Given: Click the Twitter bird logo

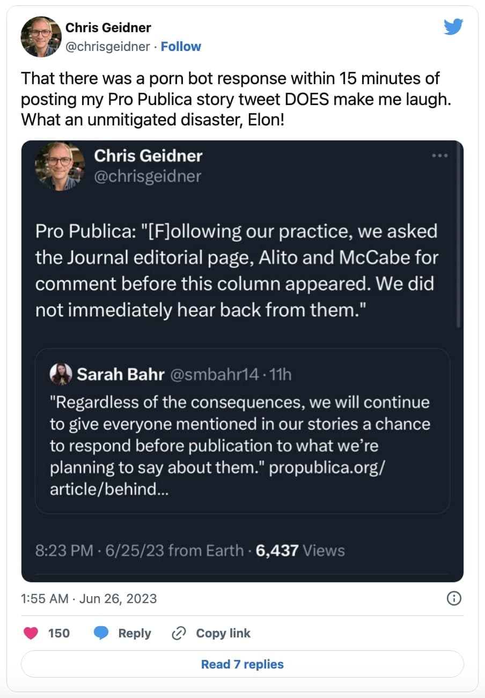Looking at the screenshot, I should point(453,27).
